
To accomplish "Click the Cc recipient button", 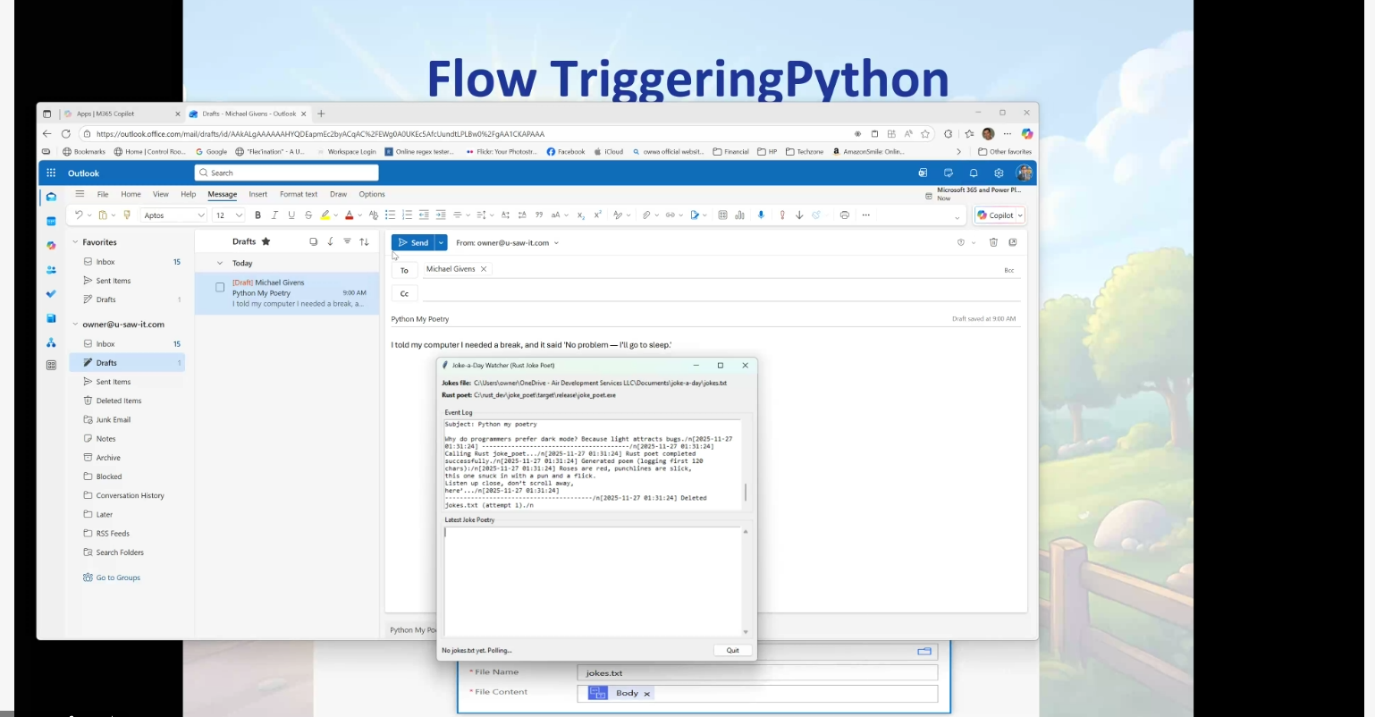I will coord(404,293).
